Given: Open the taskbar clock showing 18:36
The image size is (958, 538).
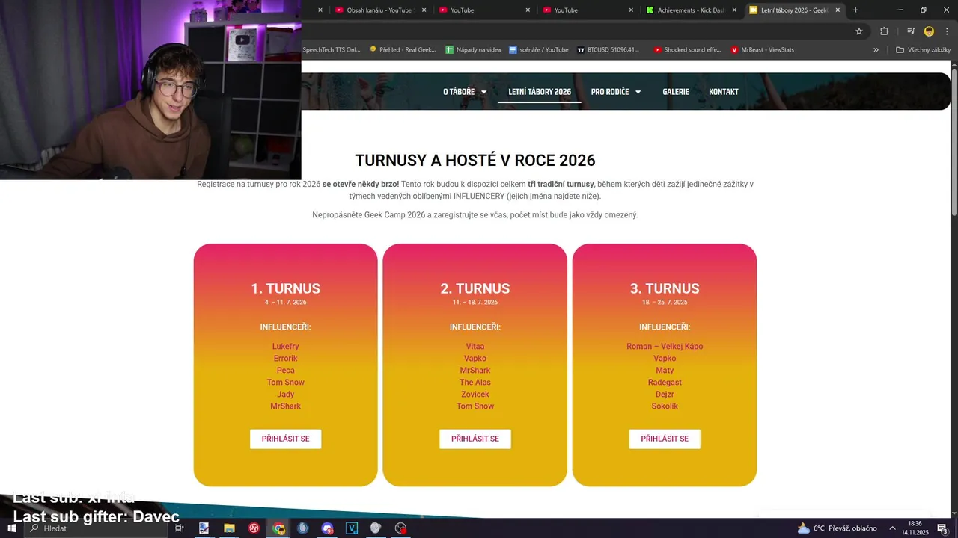Looking at the screenshot, I should [x=915, y=528].
